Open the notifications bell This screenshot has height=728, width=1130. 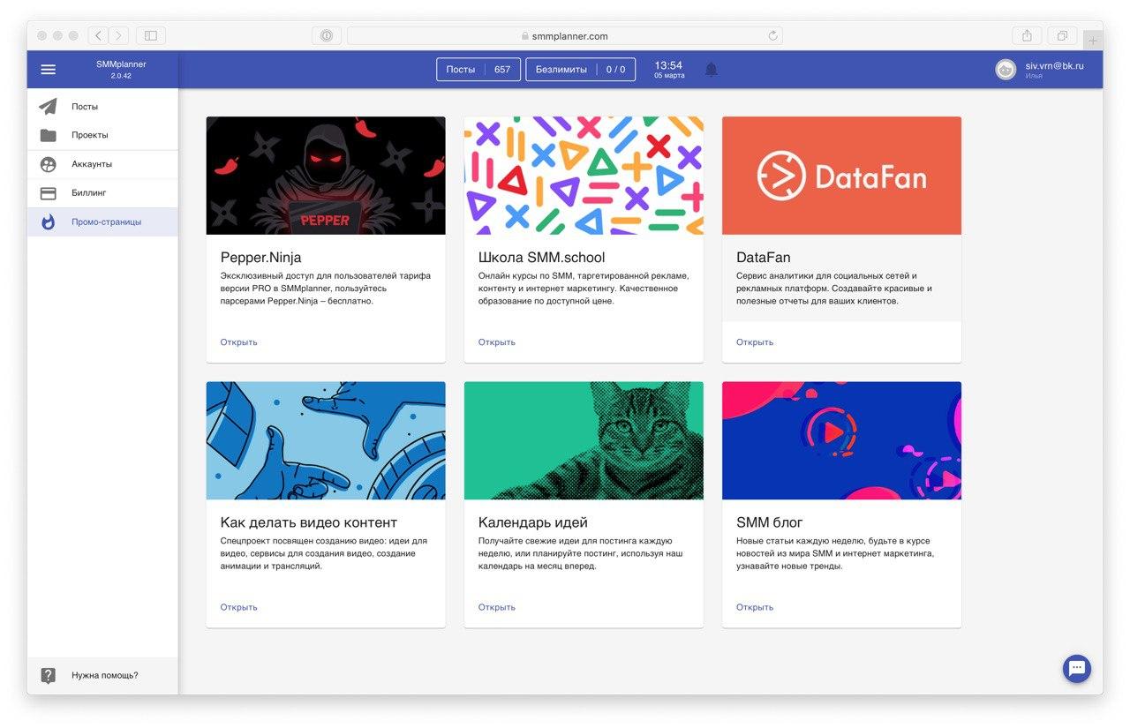(x=711, y=70)
